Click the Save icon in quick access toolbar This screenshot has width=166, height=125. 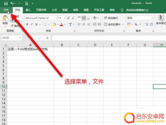tap(6, 3)
